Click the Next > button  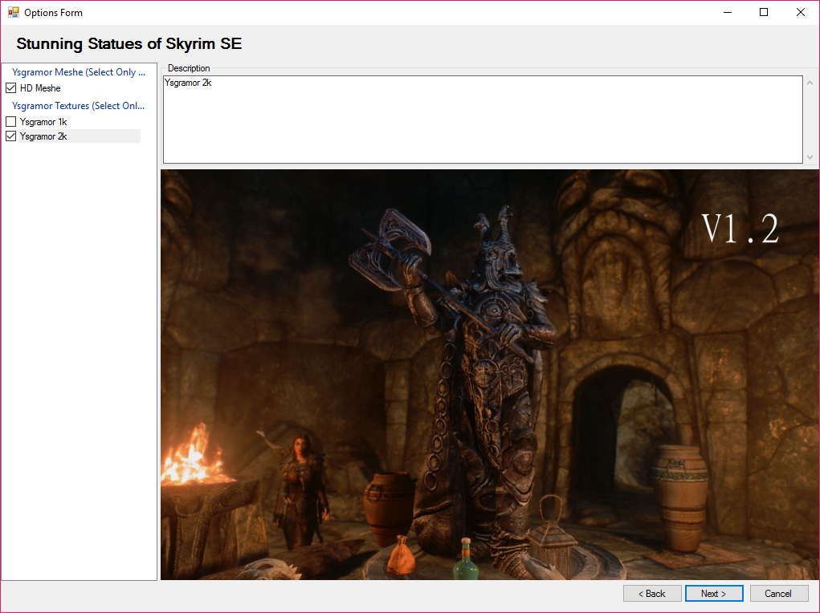[714, 593]
